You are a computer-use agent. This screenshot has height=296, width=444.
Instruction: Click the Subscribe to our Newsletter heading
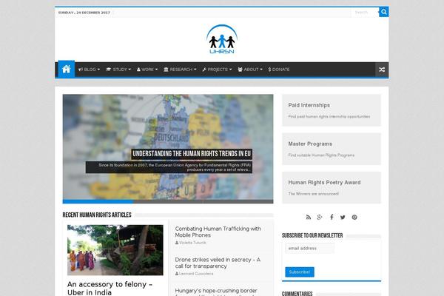pyautogui.click(x=312, y=235)
